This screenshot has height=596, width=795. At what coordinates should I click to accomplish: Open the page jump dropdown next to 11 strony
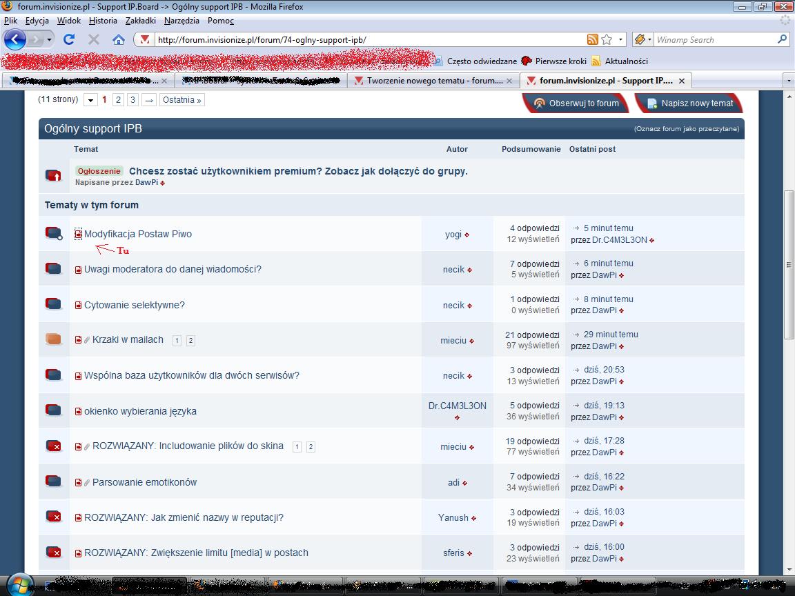click(90, 101)
